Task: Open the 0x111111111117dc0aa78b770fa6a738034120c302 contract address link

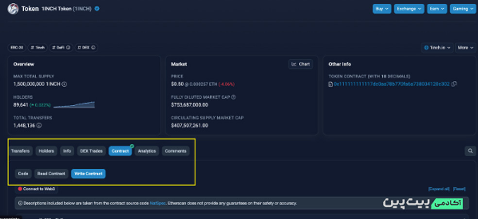Action: [392, 84]
